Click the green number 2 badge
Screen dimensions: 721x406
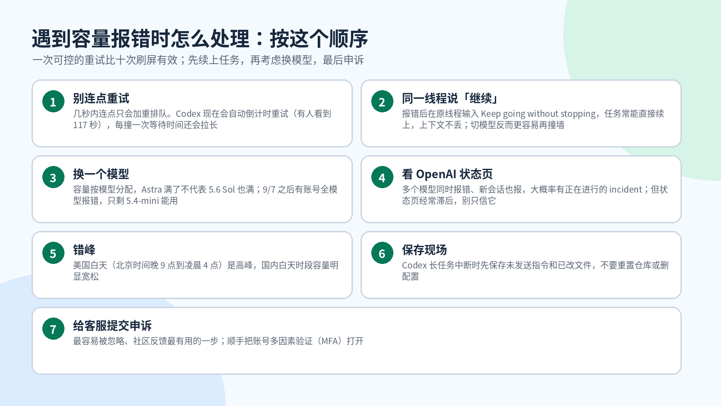pyautogui.click(x=382, y=102)
